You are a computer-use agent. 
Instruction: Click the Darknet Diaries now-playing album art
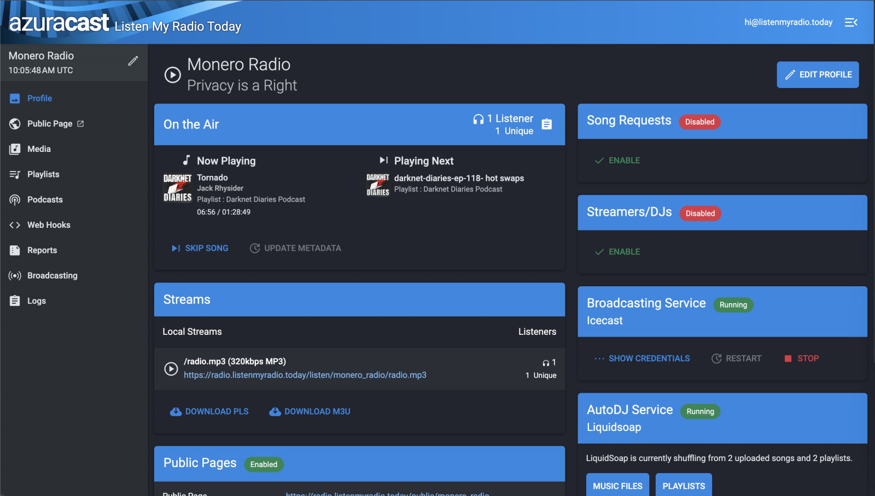[178, 188]
